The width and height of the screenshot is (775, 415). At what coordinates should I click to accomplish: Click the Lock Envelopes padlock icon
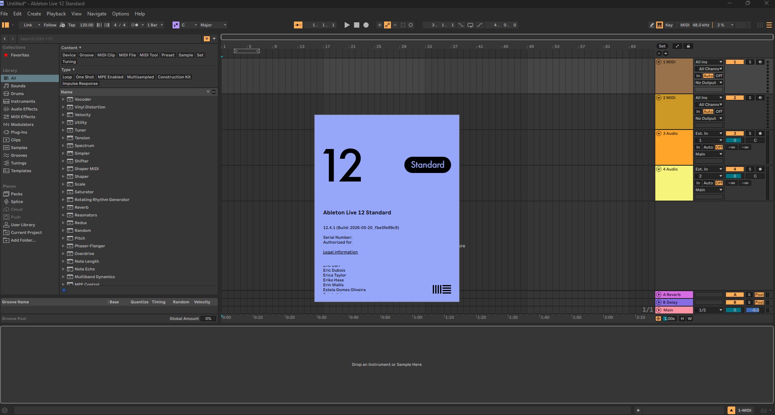[x=688, y=46]
